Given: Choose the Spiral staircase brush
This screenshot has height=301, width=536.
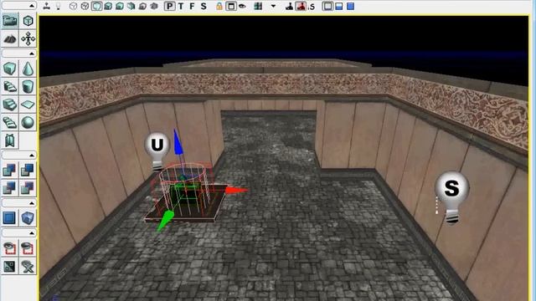Looking at the screenshot, I should tap(9, 123).
